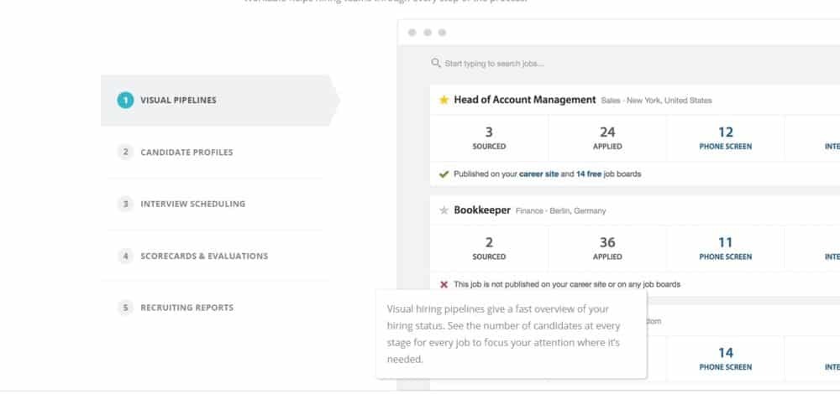Switch to Interview Scheduling step
Screen dimensions: 840x394
pos(192,204)
